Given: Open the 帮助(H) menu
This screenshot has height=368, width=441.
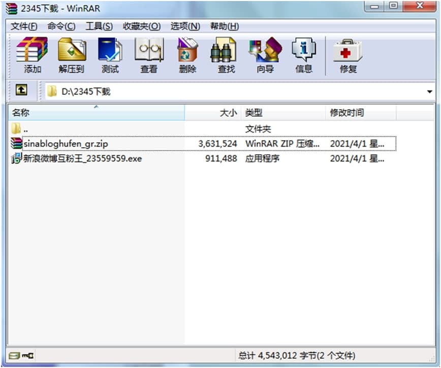Looking at the screenshot, I should (x=225, y=26).
